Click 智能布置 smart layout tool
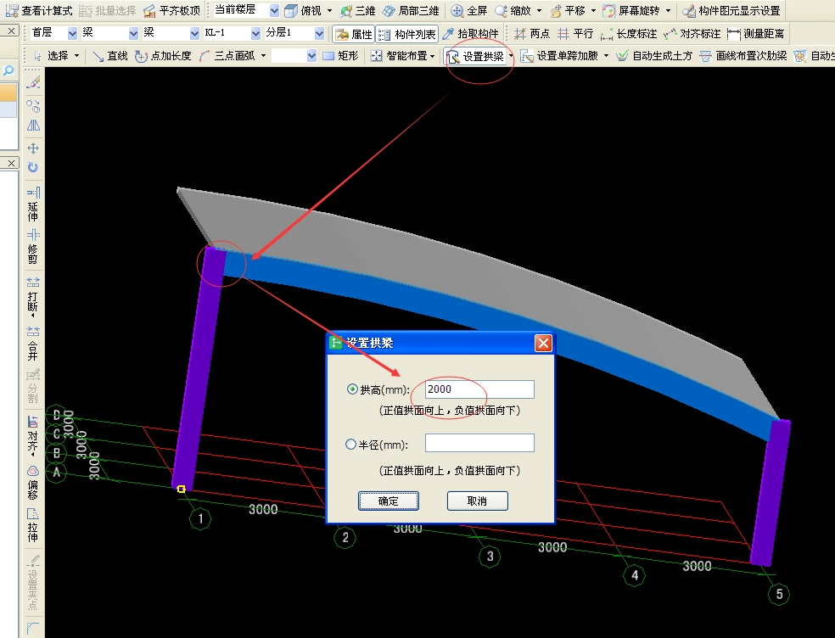The image size is (835, 638). click(x=400, y=56)
